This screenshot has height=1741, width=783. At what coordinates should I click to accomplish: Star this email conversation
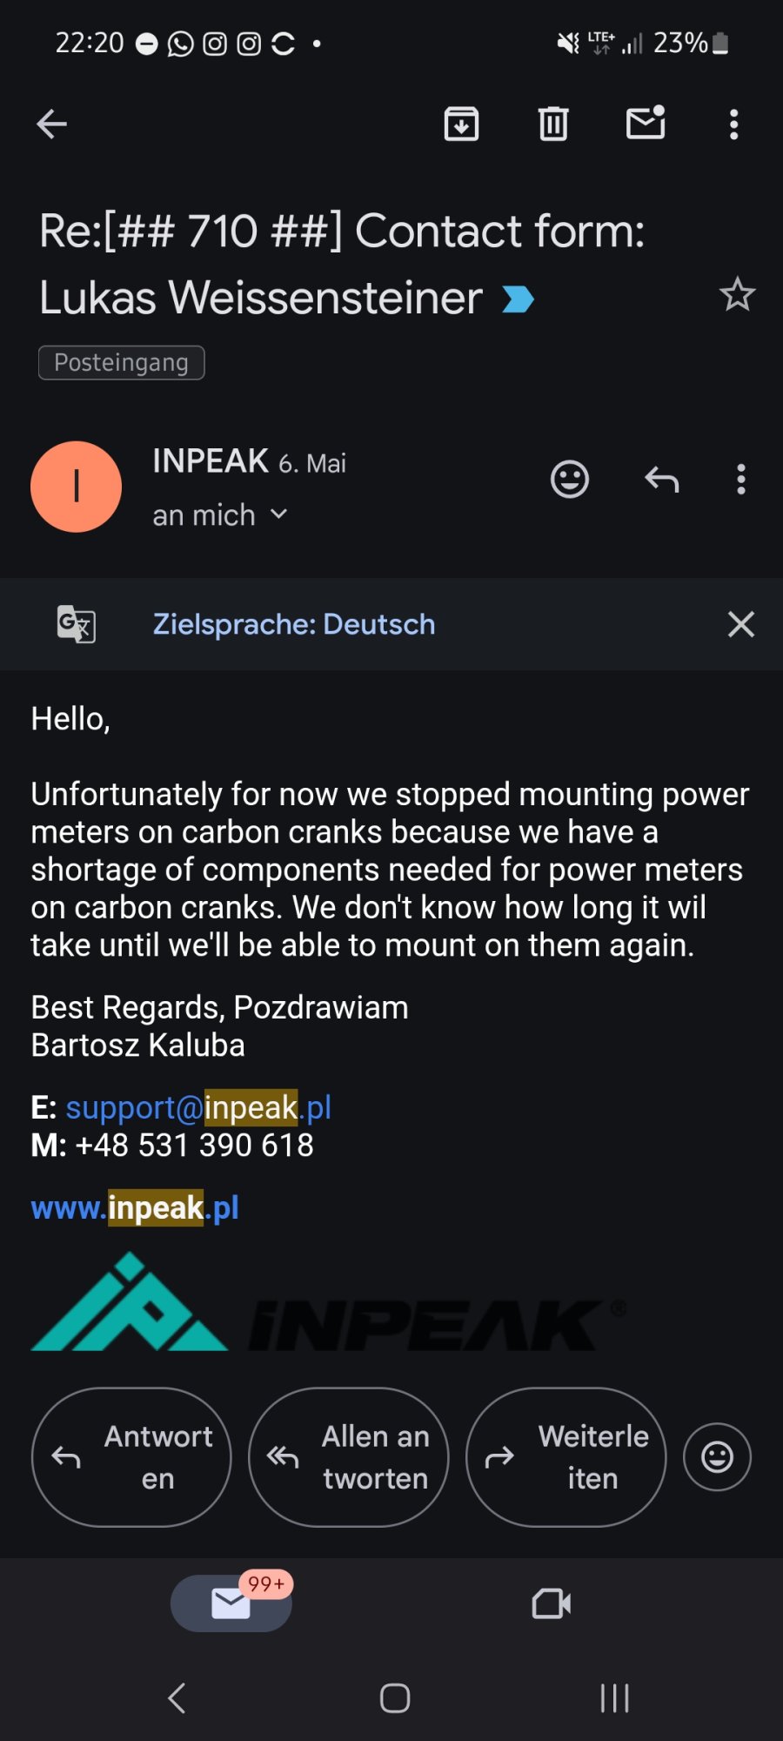point(737,295)
